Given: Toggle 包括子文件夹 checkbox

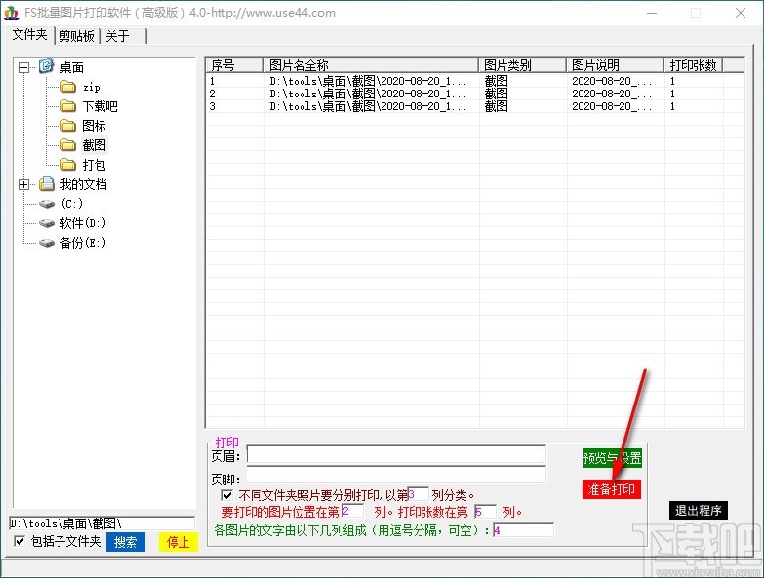Looking at the screenshot, I should pos(20,541).
